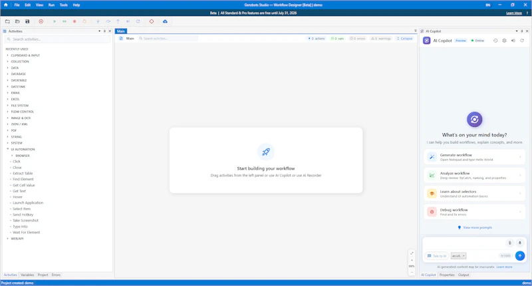
Task: Click the run-to-cursor toolbar icon
Action: 128,21
